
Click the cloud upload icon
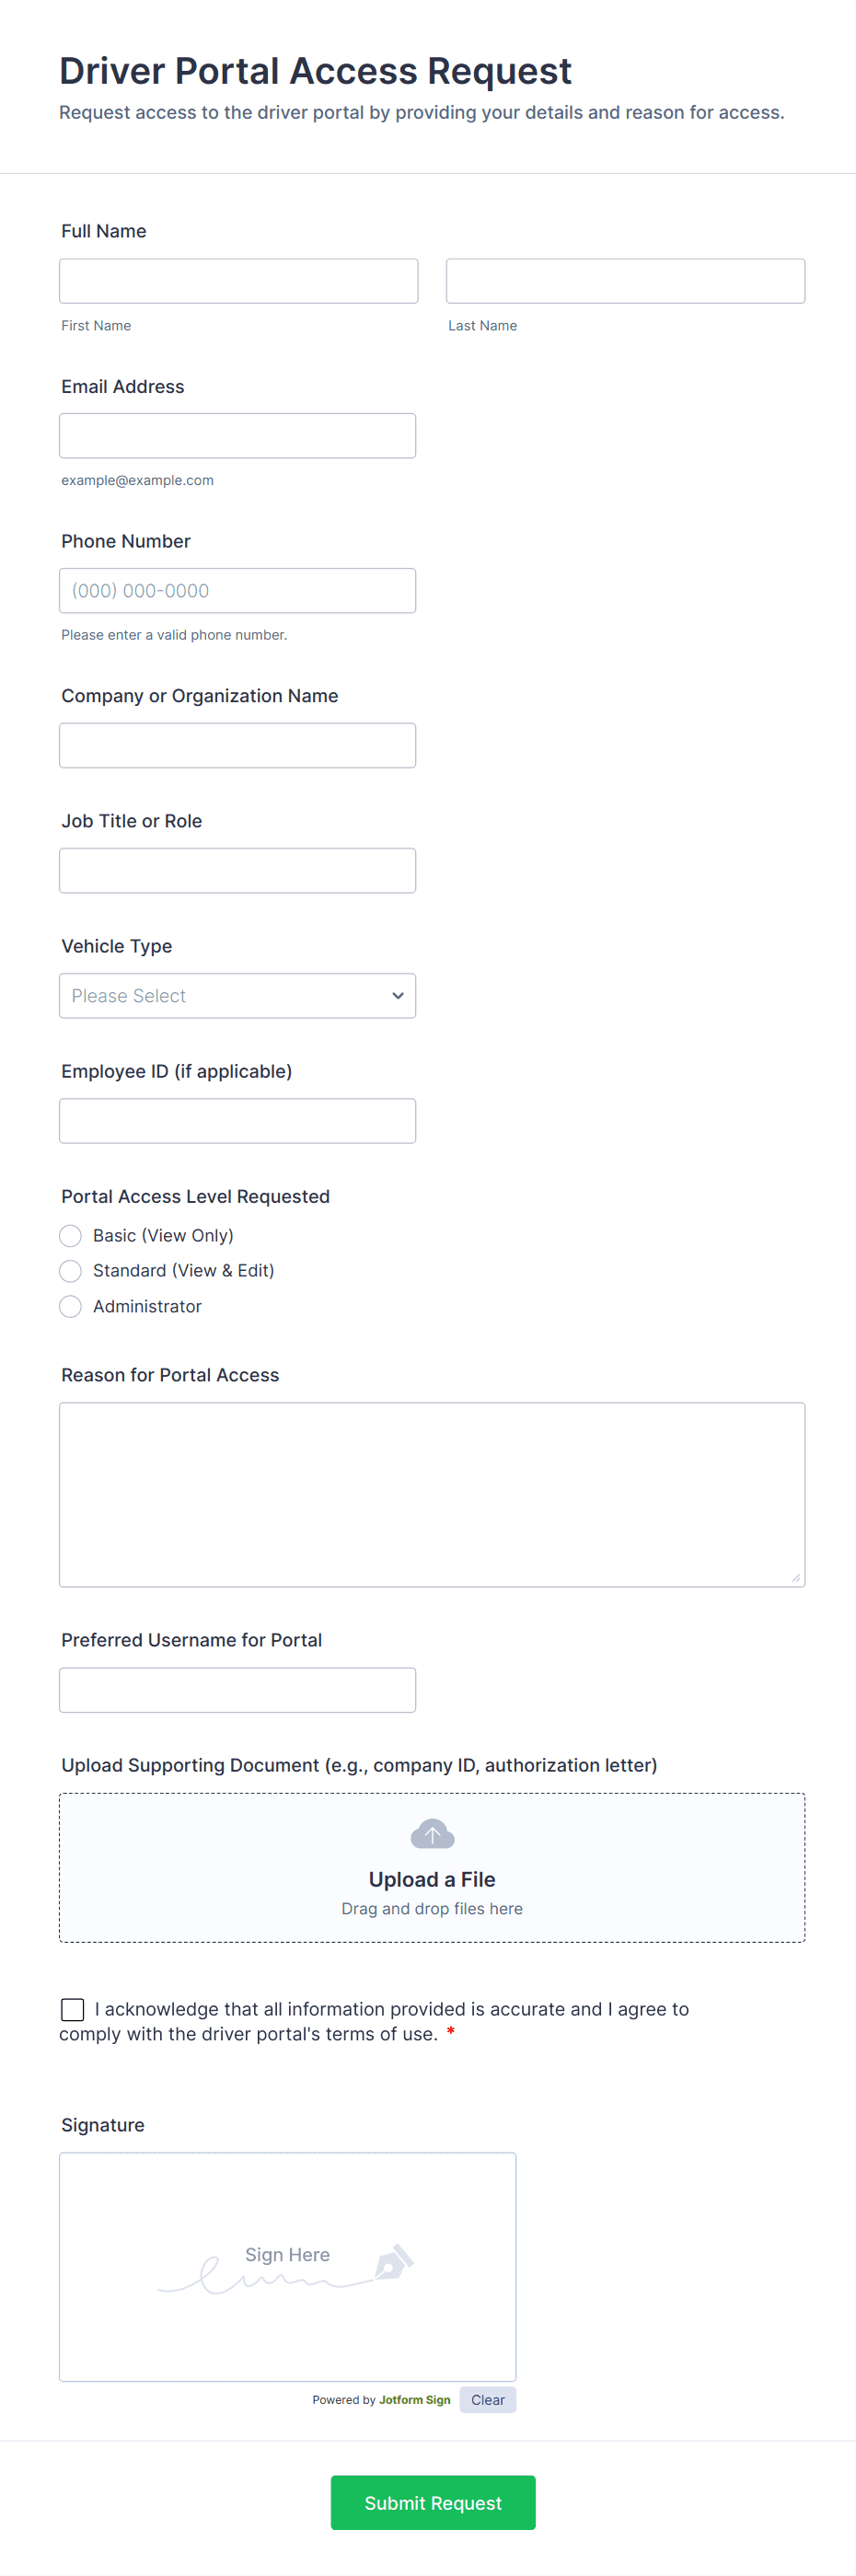point(432,1834)
